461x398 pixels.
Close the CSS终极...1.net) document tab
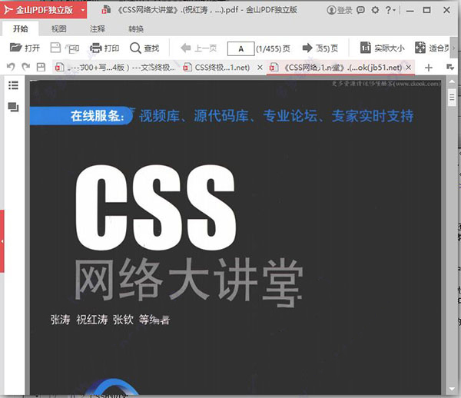click(260, 68)
